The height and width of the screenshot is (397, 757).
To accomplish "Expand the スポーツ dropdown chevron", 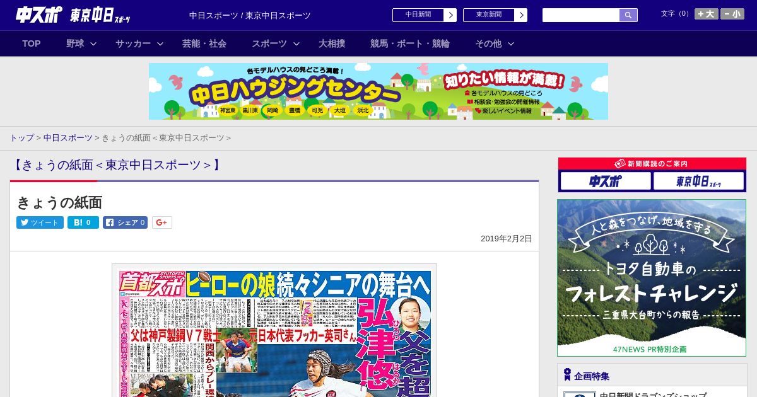I will 296,43.
